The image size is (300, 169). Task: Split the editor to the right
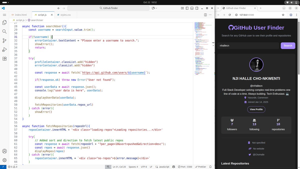[205, 15]
